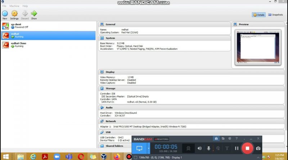This screenshot has width=288, height=160.
Task: Toggle Bandicam webcam overlay icon
Action: 188,148
